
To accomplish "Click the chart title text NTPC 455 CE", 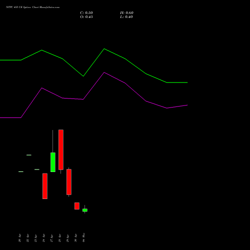I will (14, 7).
